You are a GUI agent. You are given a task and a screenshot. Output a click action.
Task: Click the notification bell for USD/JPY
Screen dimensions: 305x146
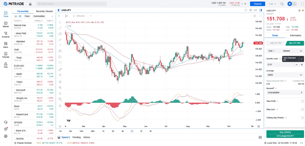pos(299,10)
